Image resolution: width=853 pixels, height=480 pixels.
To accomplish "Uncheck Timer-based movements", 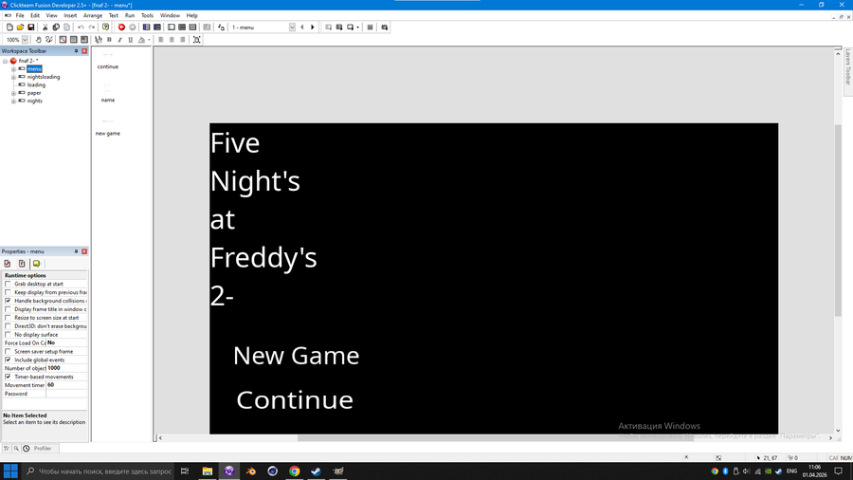I will pyautogui.click(x=8, y=377).
